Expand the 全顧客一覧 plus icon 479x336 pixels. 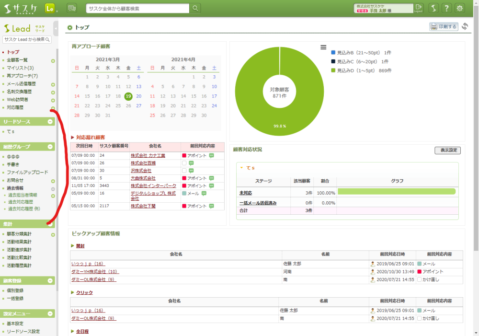coord(53,61)
